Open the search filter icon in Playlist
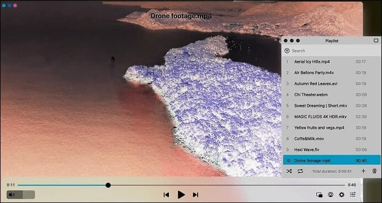Screen dimensions: 382x203 [287, 51]
